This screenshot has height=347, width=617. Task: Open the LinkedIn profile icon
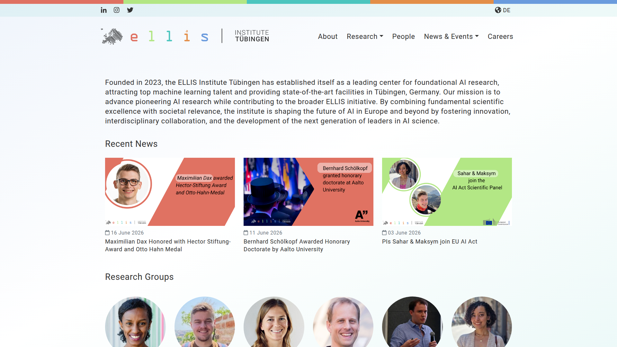coord(103,10)
